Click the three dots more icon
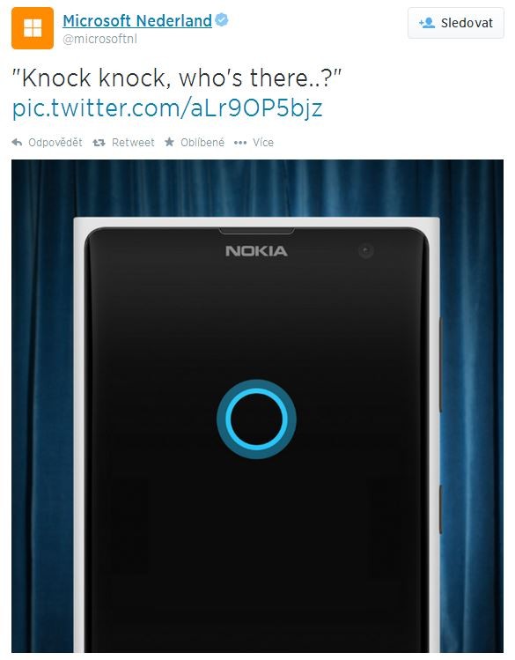The image size is (515, 660). point(240,143)
